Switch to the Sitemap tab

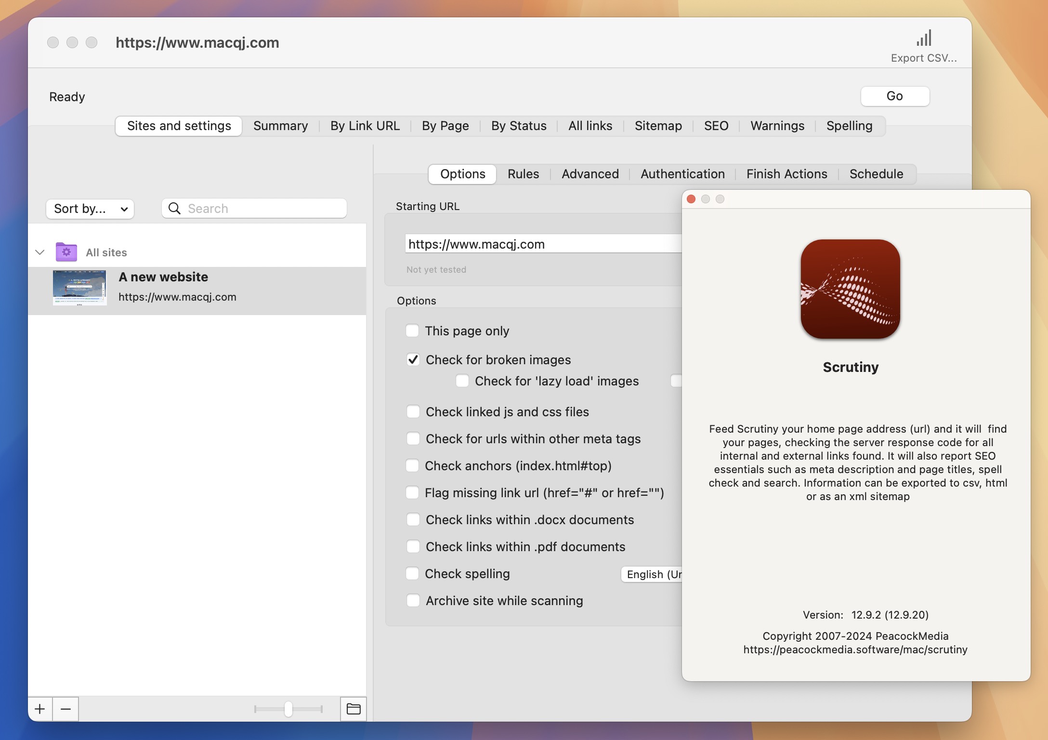click(x=658, y=126)
